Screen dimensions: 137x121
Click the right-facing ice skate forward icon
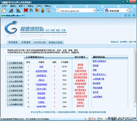(x=18, y=10)
